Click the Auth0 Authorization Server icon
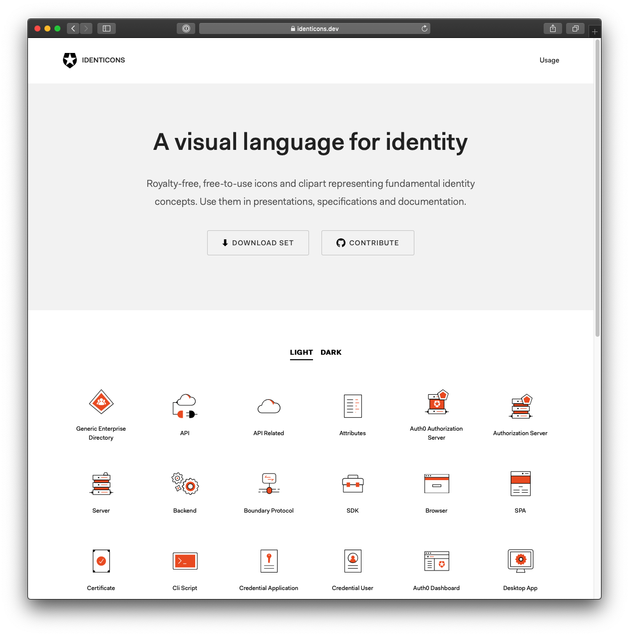Screen dimensions: 629x636 (437, 402)
